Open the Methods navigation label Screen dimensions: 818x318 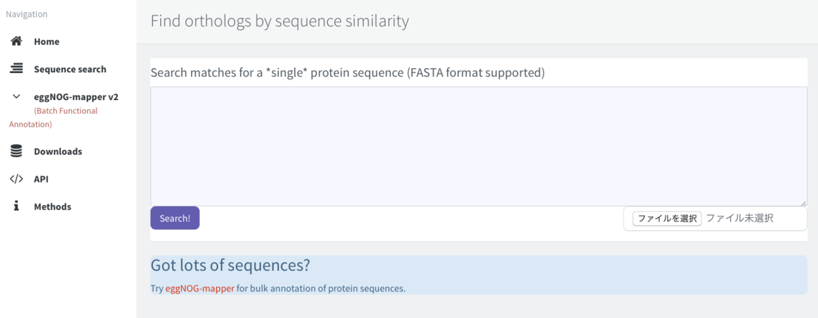click(x=52, y=206)
